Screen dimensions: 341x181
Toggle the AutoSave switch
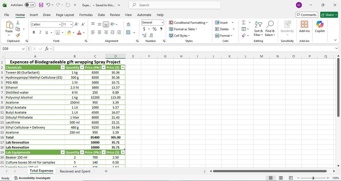click(x=30, y=5)
